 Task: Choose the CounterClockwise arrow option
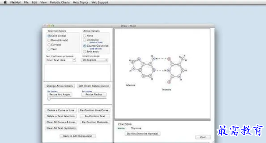pos(85,46)
